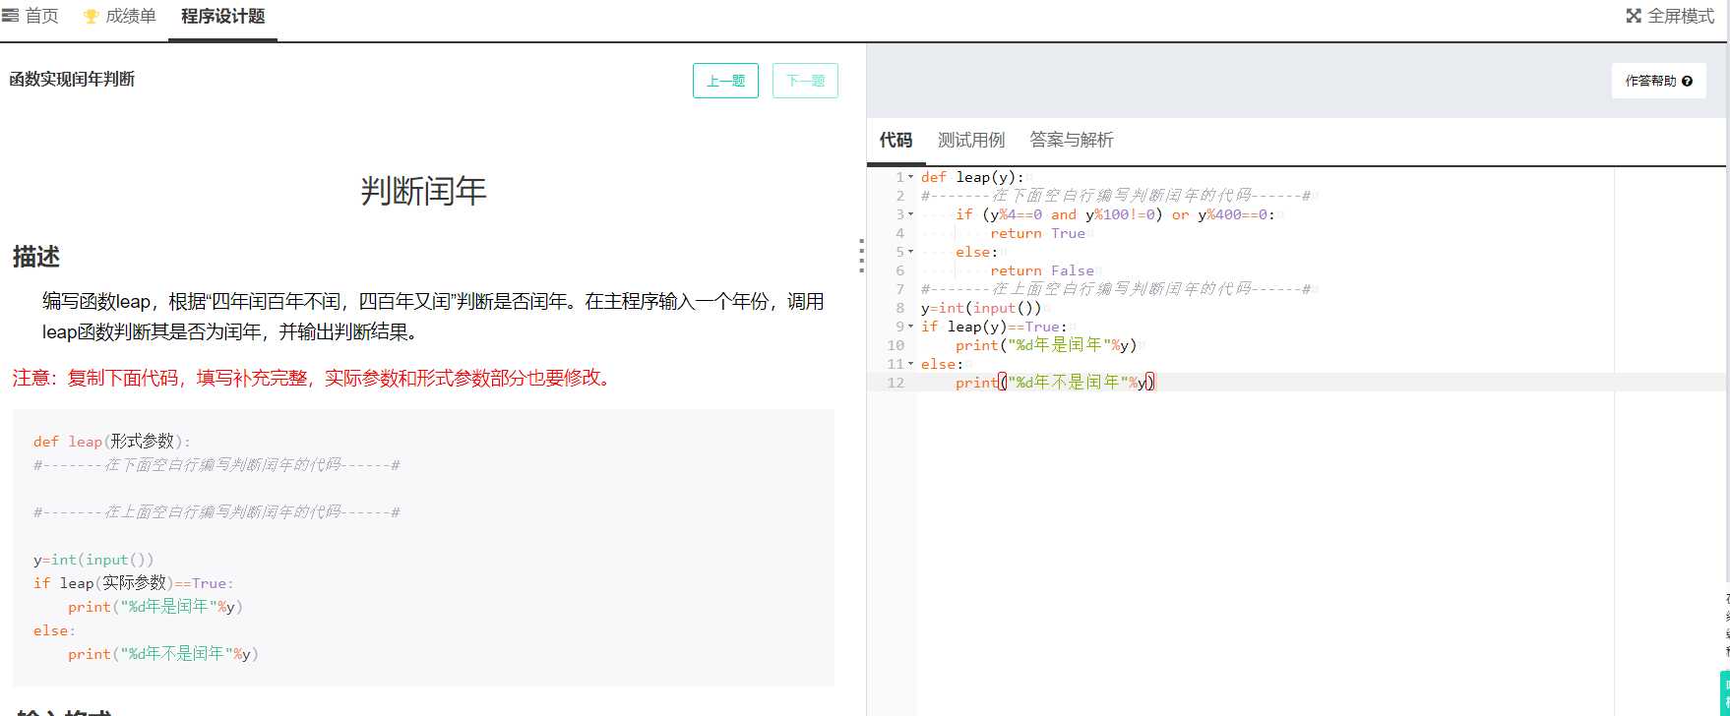Click editor line 'return False'
This screenshot has height=716, width=1730.
pyautogui.click(x=1042, y=270)
